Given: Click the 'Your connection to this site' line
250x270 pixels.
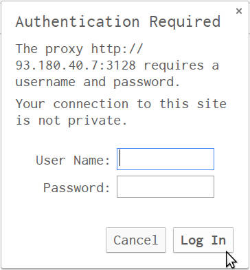Looking at the screenshot, I should point(121,104).
